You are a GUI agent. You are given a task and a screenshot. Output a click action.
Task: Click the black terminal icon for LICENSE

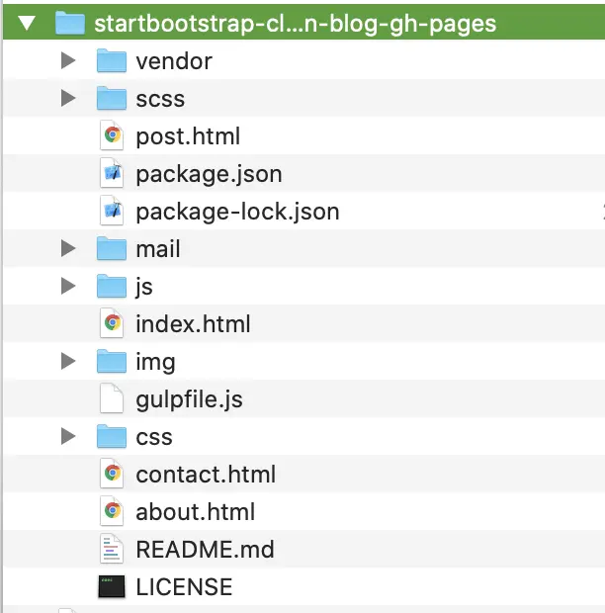112,586
